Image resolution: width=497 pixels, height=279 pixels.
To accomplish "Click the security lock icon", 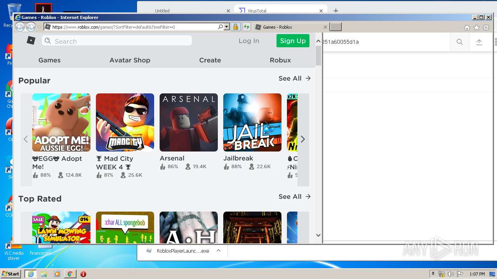I will [x=235, y=27].
